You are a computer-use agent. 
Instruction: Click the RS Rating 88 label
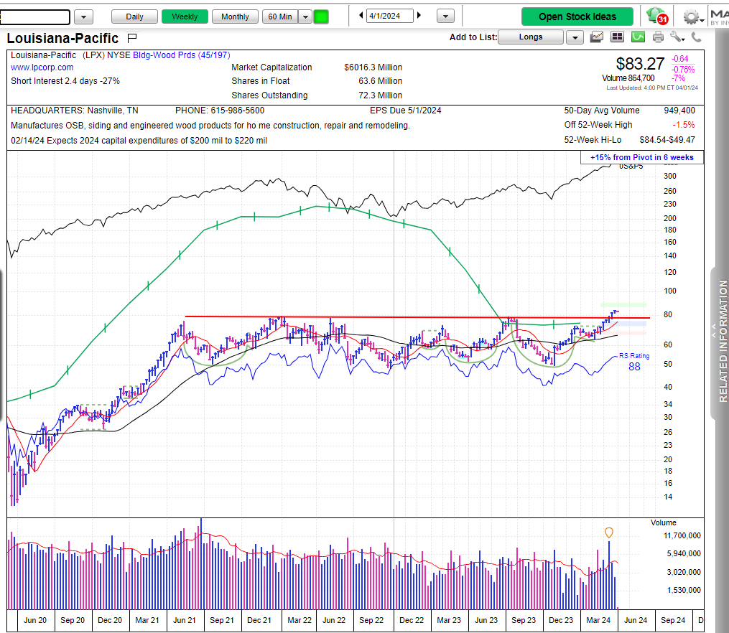point(634,362)
